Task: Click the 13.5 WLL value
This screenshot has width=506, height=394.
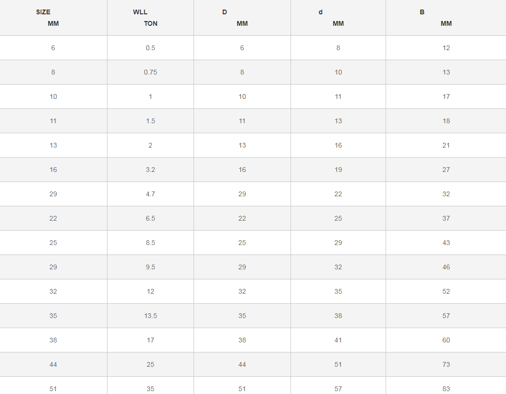Action: (x=151, y=316)
